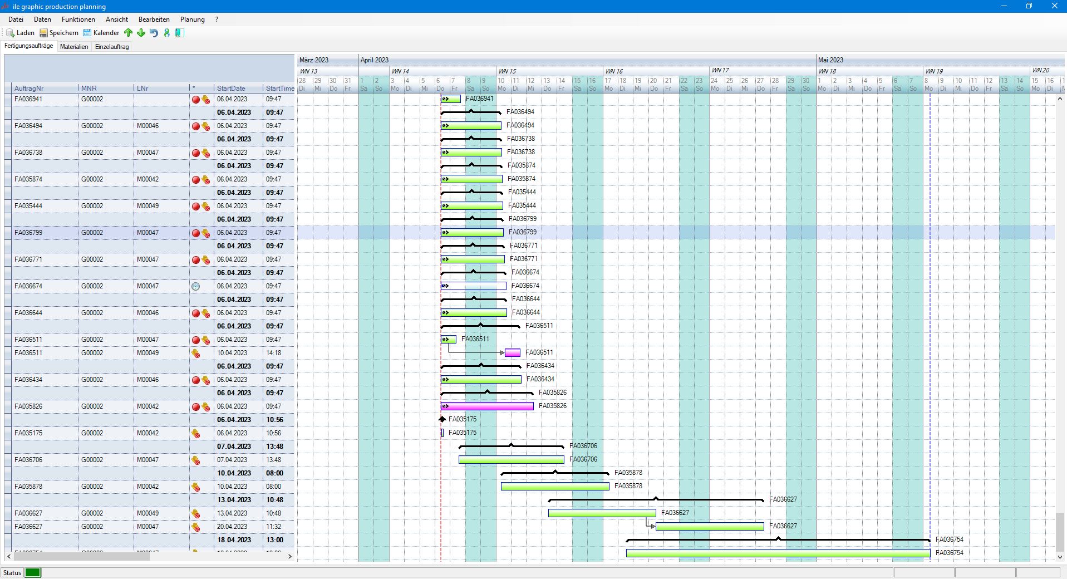Sort by the StartDate column header
This screenshot has height=579, width=1067.
pyautogui.click(x=231, y=89)
